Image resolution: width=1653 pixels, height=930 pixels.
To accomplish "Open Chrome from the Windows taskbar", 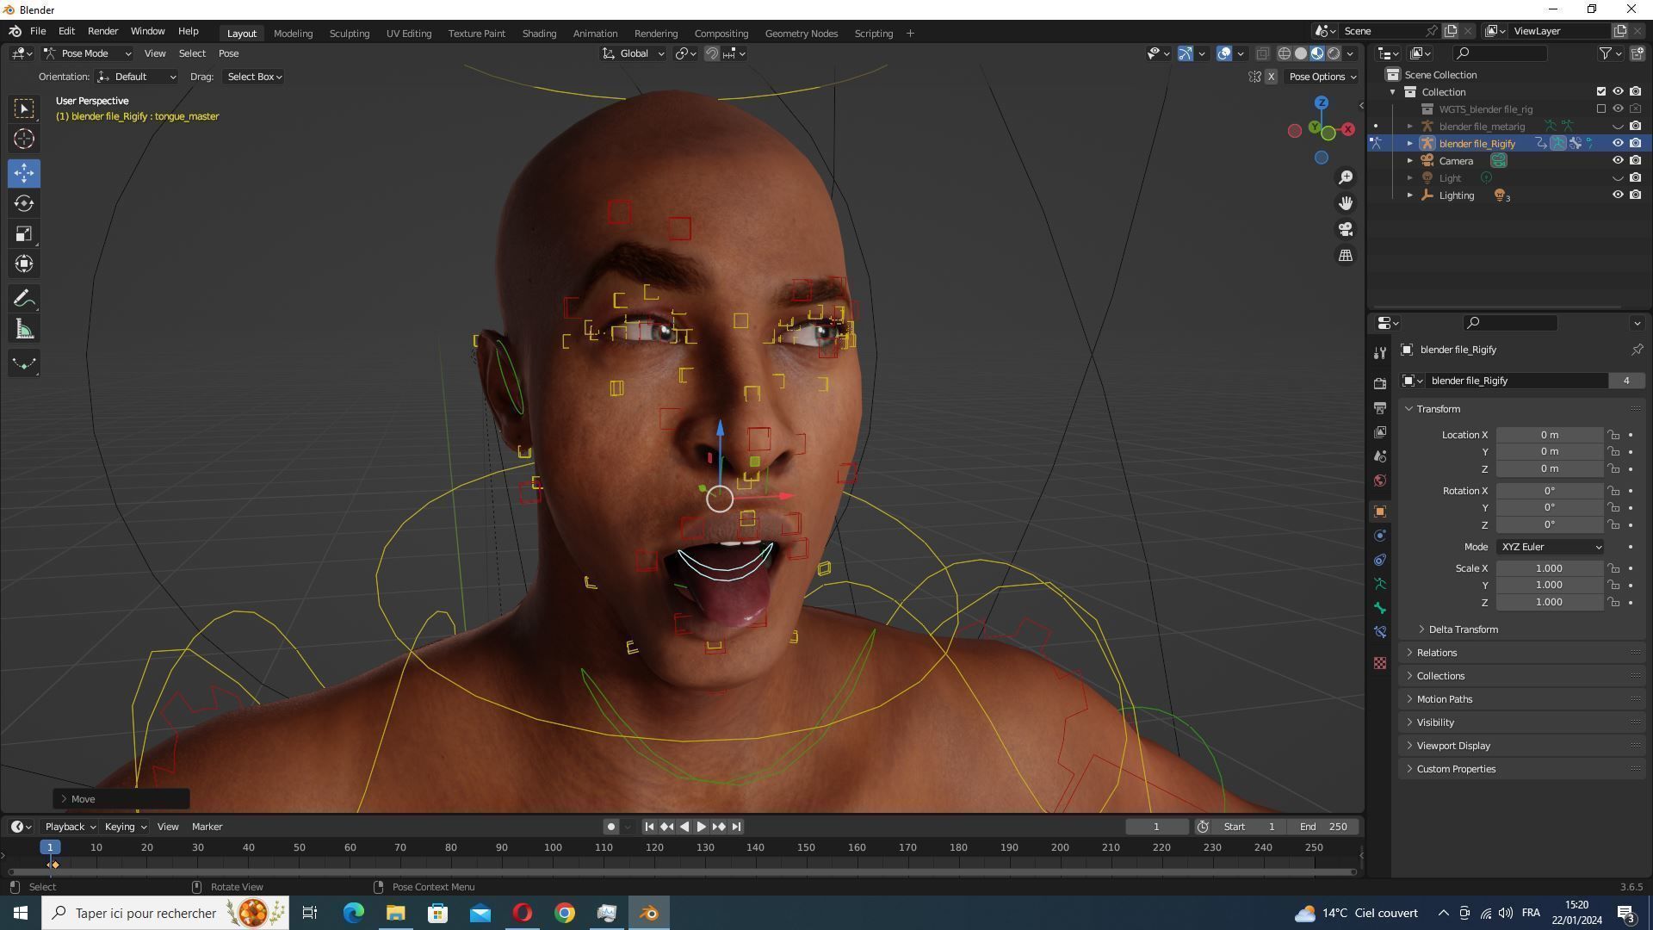I will click(x=565, y=913).
